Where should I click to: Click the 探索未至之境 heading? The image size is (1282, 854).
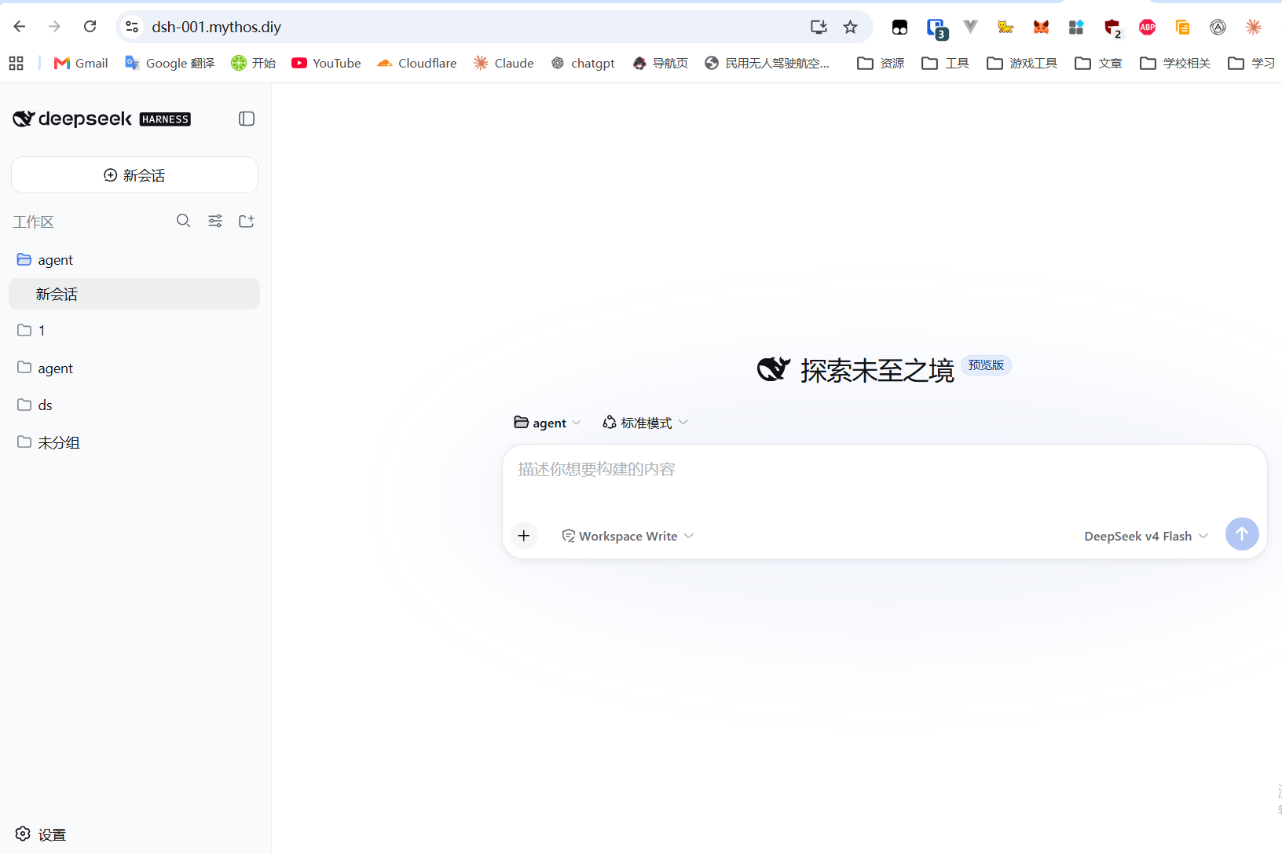877,370
